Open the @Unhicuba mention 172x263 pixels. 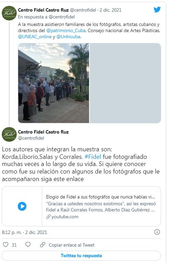click(68, 37)
